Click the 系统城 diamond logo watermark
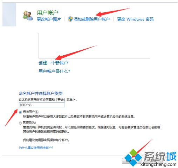The image size is (178, 168). coord(133,157)
